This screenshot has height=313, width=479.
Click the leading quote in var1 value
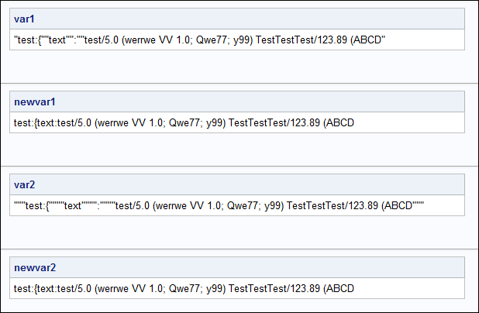point(16,40)
